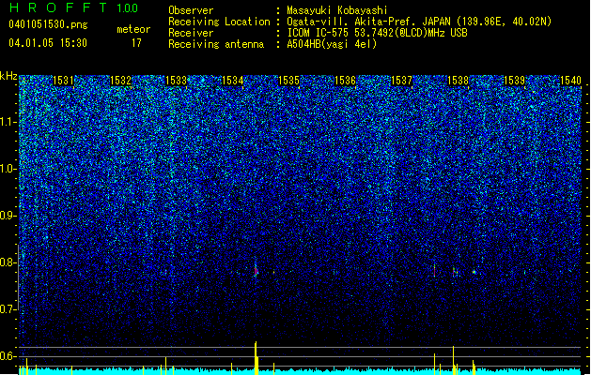
Task: Click the date stamp 04.01.05 15:30
Action: point(48,43)
